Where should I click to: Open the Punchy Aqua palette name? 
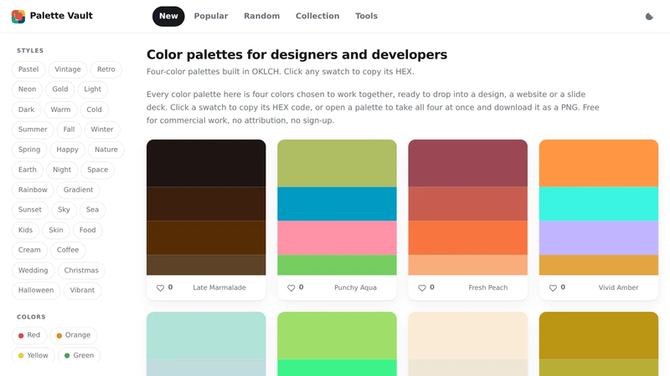tap(355, 287)
